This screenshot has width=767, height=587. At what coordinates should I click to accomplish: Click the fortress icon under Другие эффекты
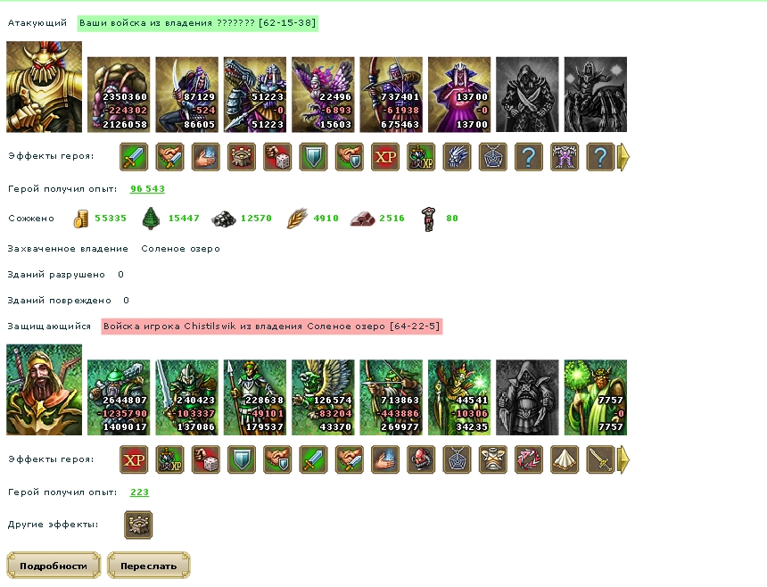tap(138, 525)
